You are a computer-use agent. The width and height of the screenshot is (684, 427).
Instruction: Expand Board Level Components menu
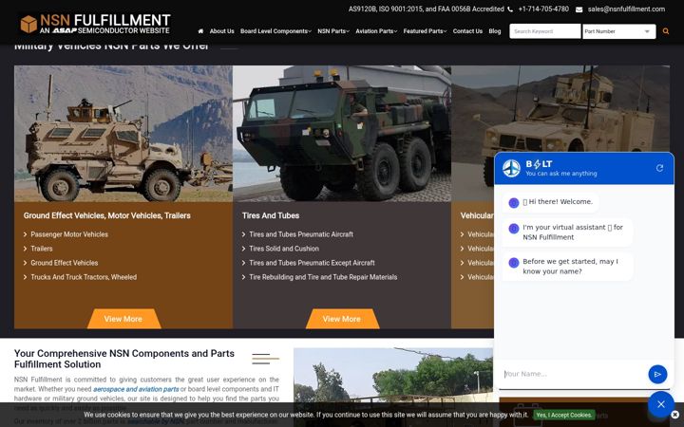click(275, 31)
